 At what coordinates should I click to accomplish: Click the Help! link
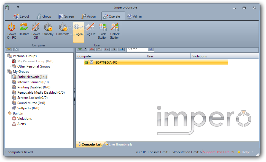tap(246, 152)
